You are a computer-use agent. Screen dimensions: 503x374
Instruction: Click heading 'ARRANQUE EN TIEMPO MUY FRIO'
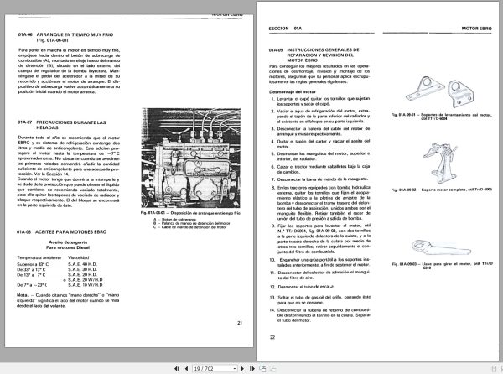point(75,34)
